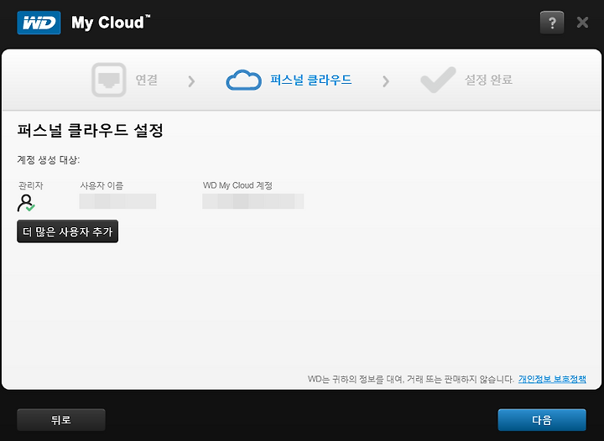Select the 연결 step label
604x441 pixels.
(147, 80)
